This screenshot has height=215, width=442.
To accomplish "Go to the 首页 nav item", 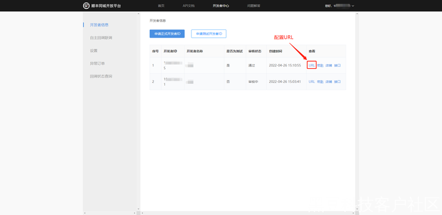I will pos(161,6).
